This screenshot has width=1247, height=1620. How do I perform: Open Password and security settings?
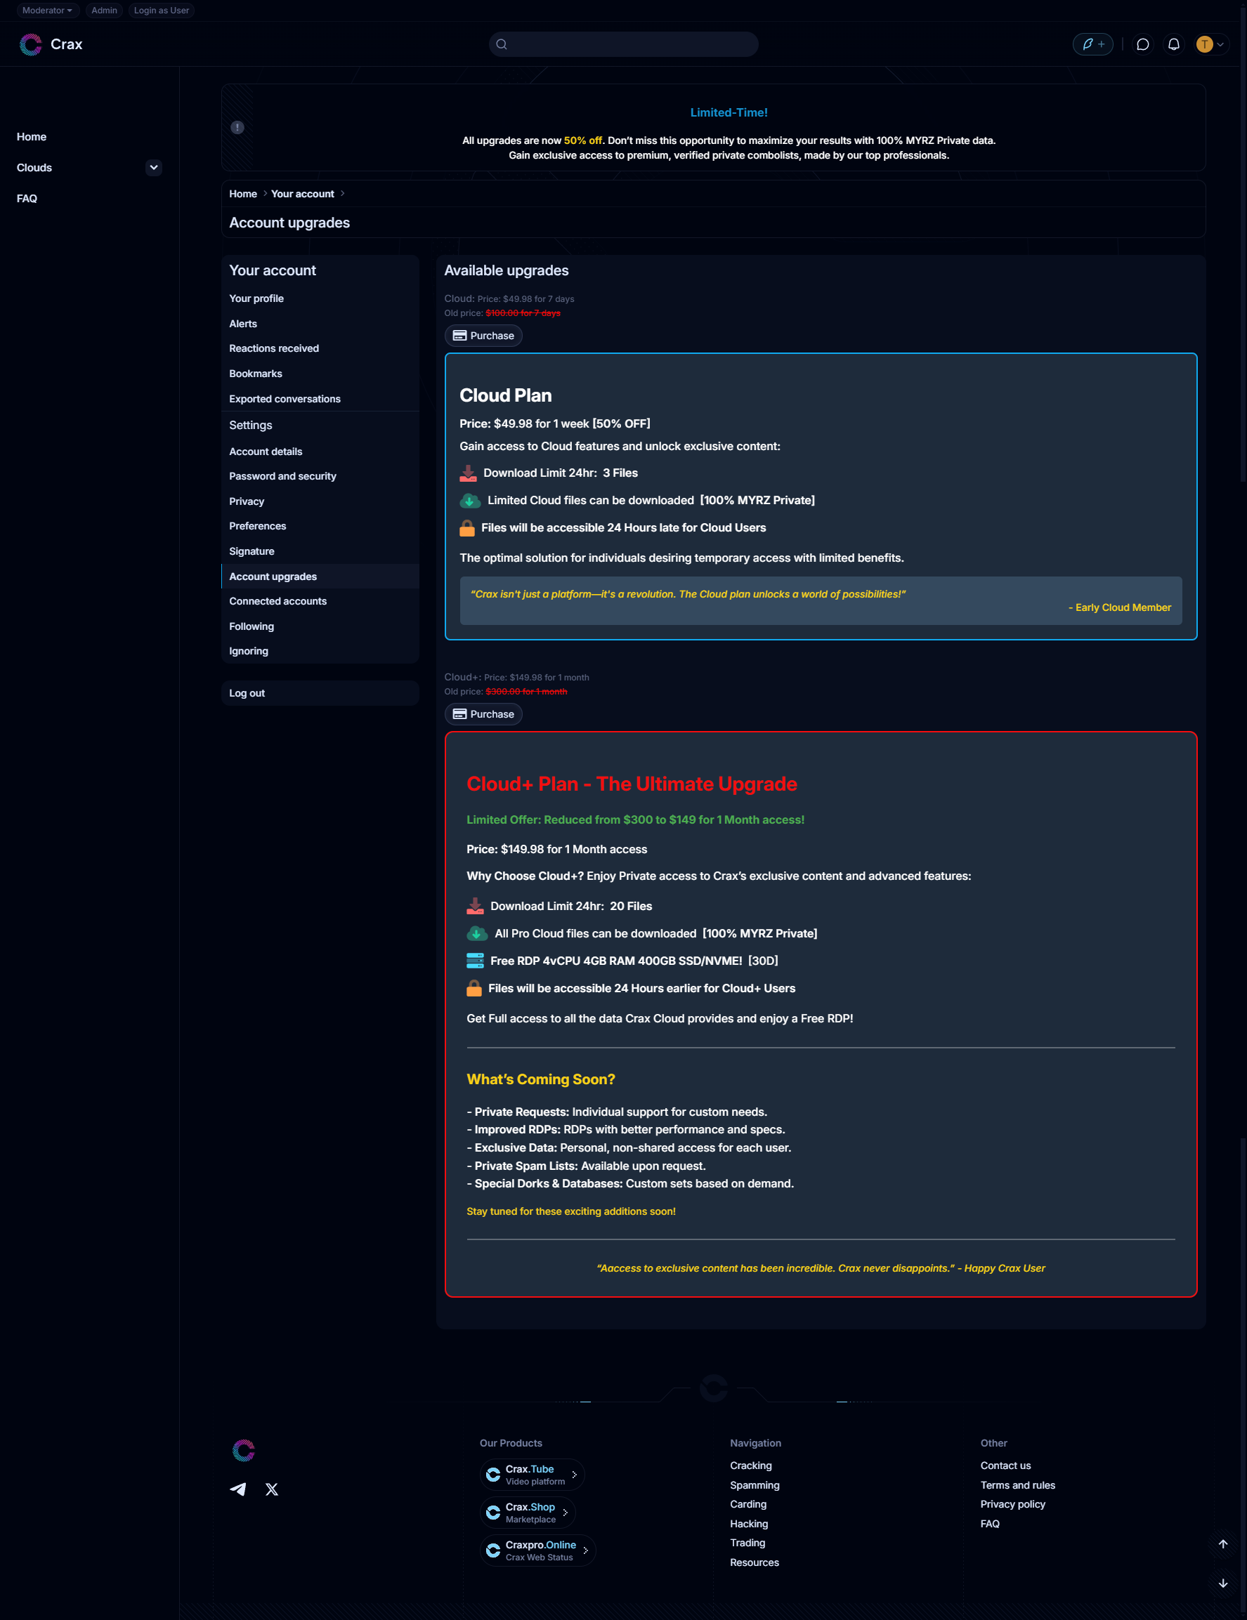pos(320,476)
